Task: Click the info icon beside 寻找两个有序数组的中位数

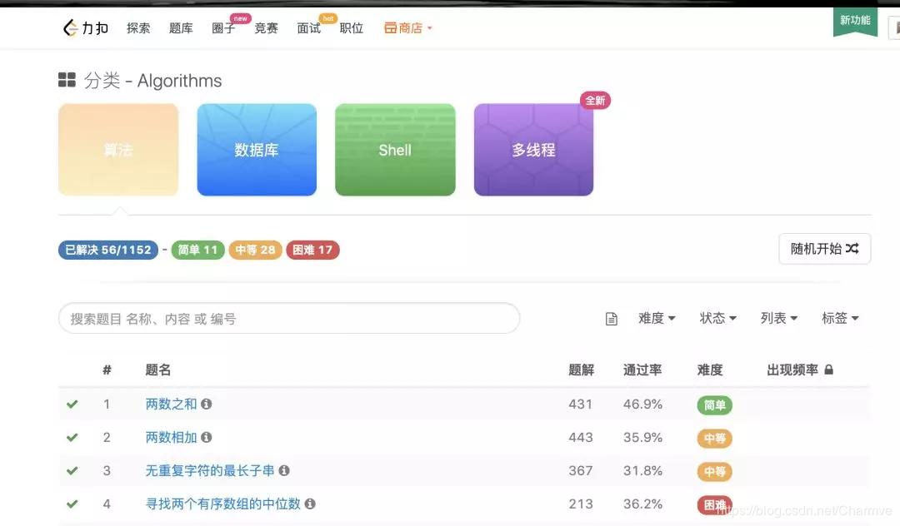Action: tap(309, 504)
